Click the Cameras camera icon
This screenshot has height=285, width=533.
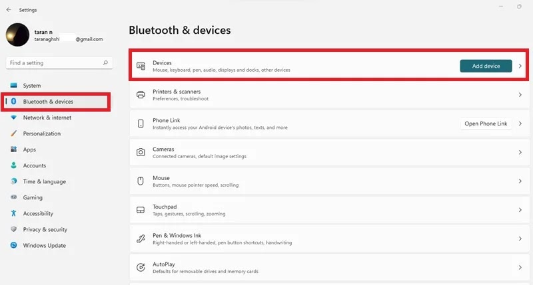coord(141,153)
